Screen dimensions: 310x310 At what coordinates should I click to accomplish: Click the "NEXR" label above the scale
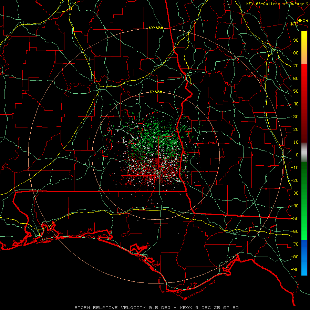click(303, 21)
